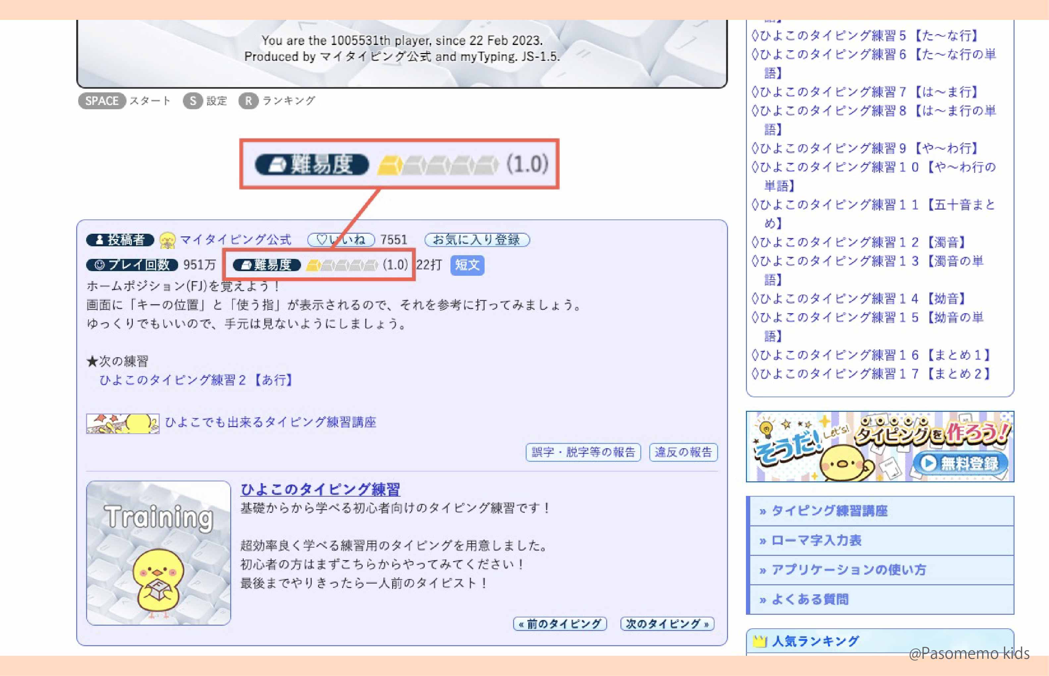
Task: Click the 951万 play count value
Action: pyautogui.click(x=199, y=265)
